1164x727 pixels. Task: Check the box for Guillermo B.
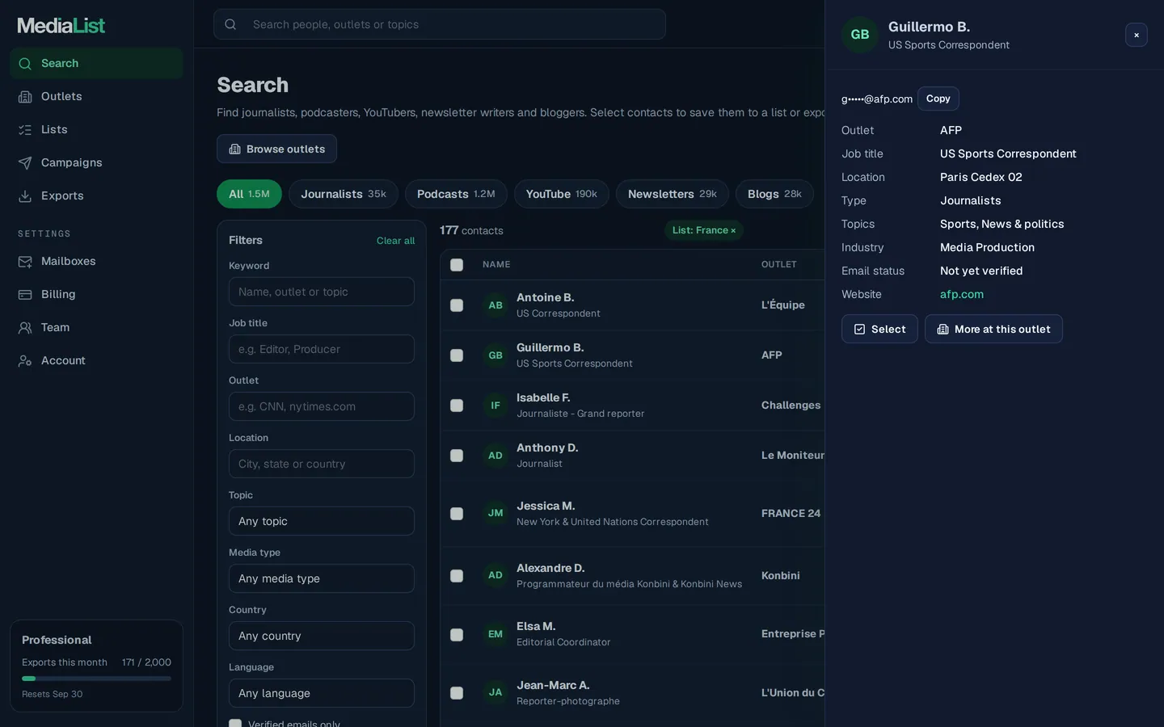pyautogui.click(x=457, y=355)
